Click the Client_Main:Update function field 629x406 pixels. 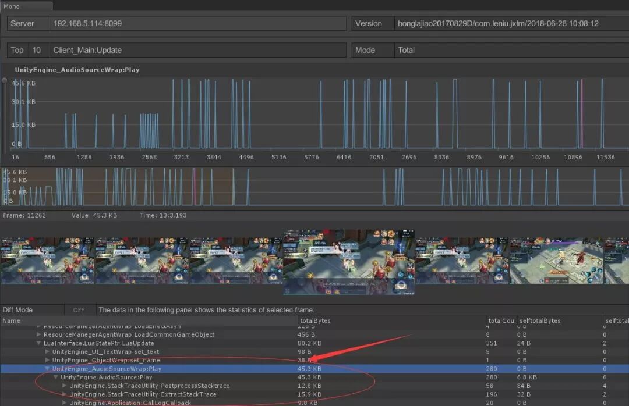(198, 50)
